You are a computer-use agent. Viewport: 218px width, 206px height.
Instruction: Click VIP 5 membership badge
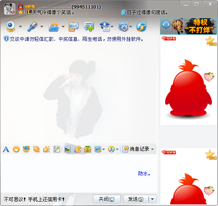(x=29, y=6)
